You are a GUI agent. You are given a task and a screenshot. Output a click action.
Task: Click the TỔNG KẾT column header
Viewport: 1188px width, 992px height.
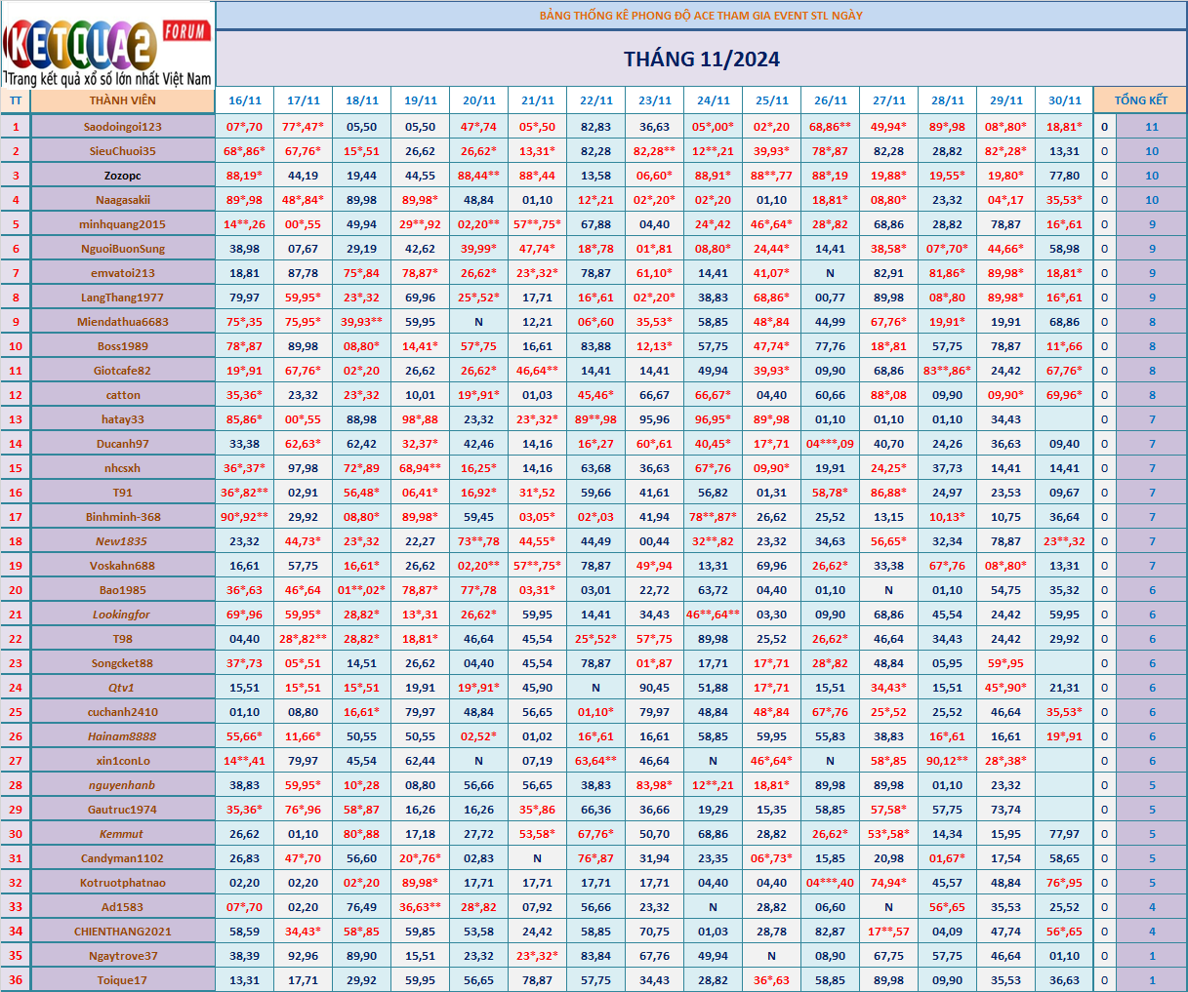[x=1140, y=100]
